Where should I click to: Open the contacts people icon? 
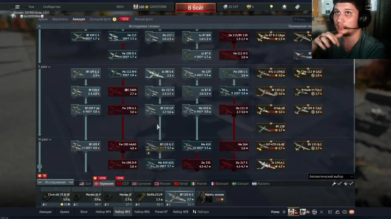[338, 212]
